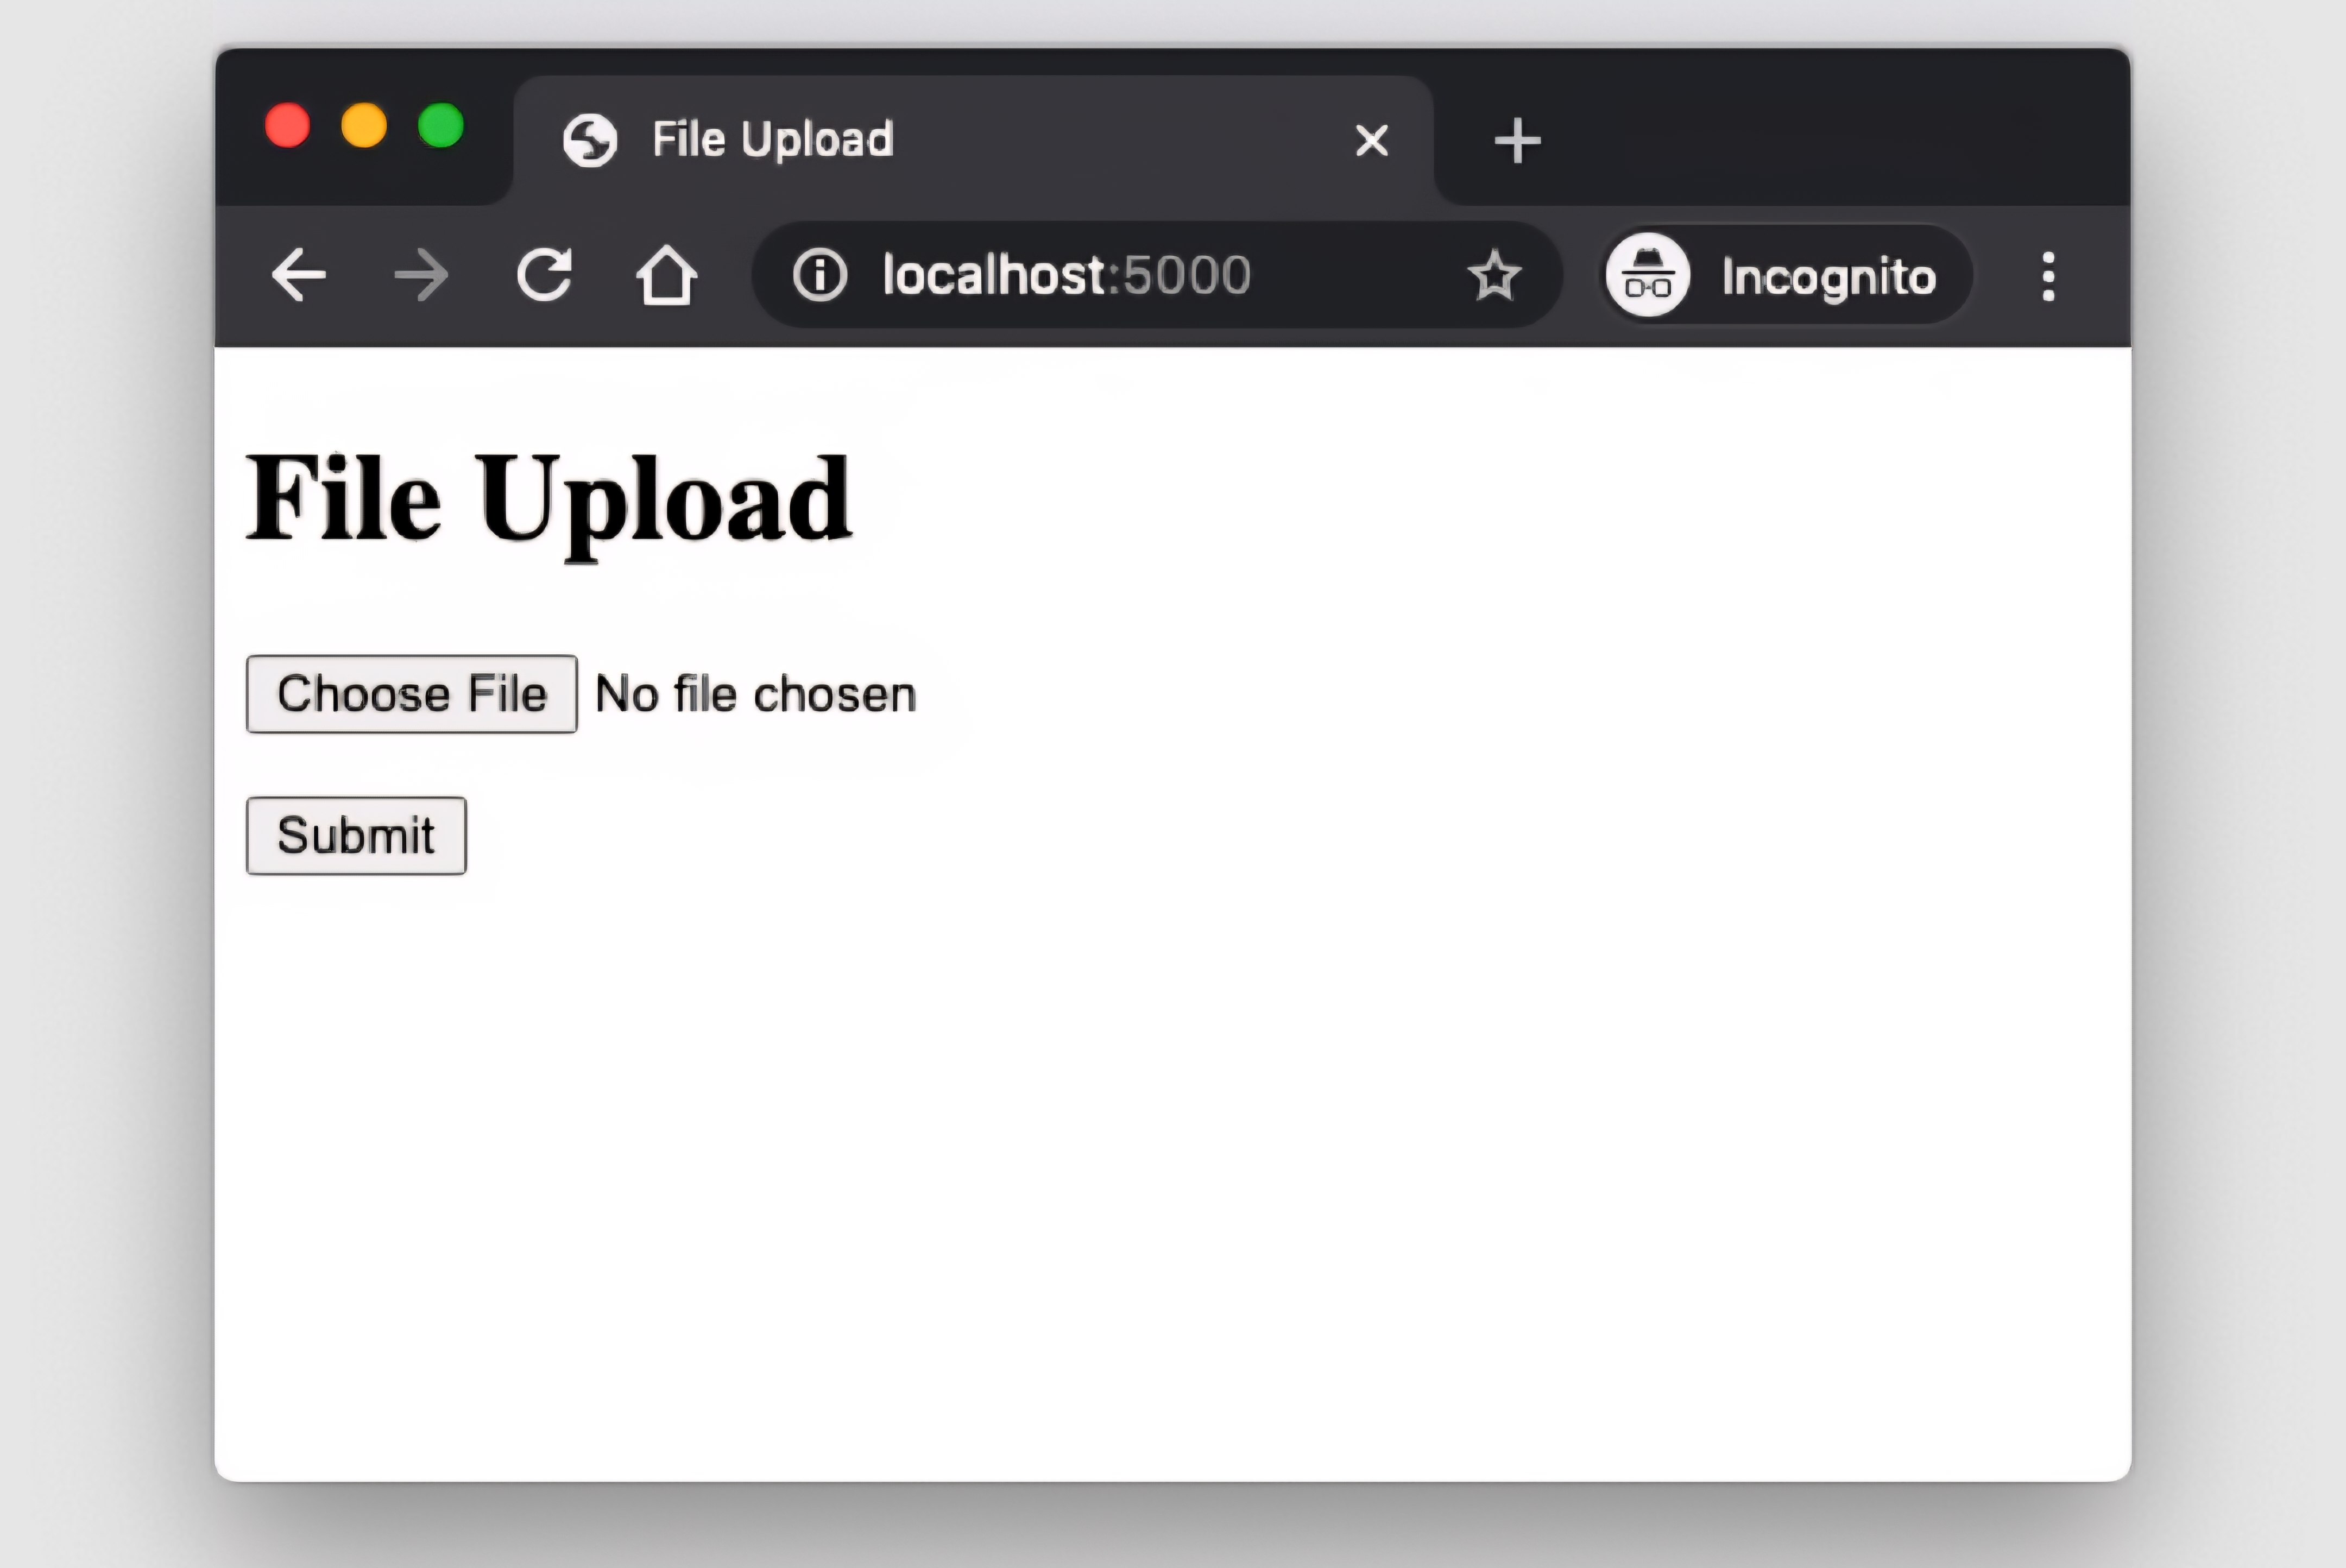This screenshot has height=1568, width=2346.
Task: Submit the upload form
Action: pos(356,835)
